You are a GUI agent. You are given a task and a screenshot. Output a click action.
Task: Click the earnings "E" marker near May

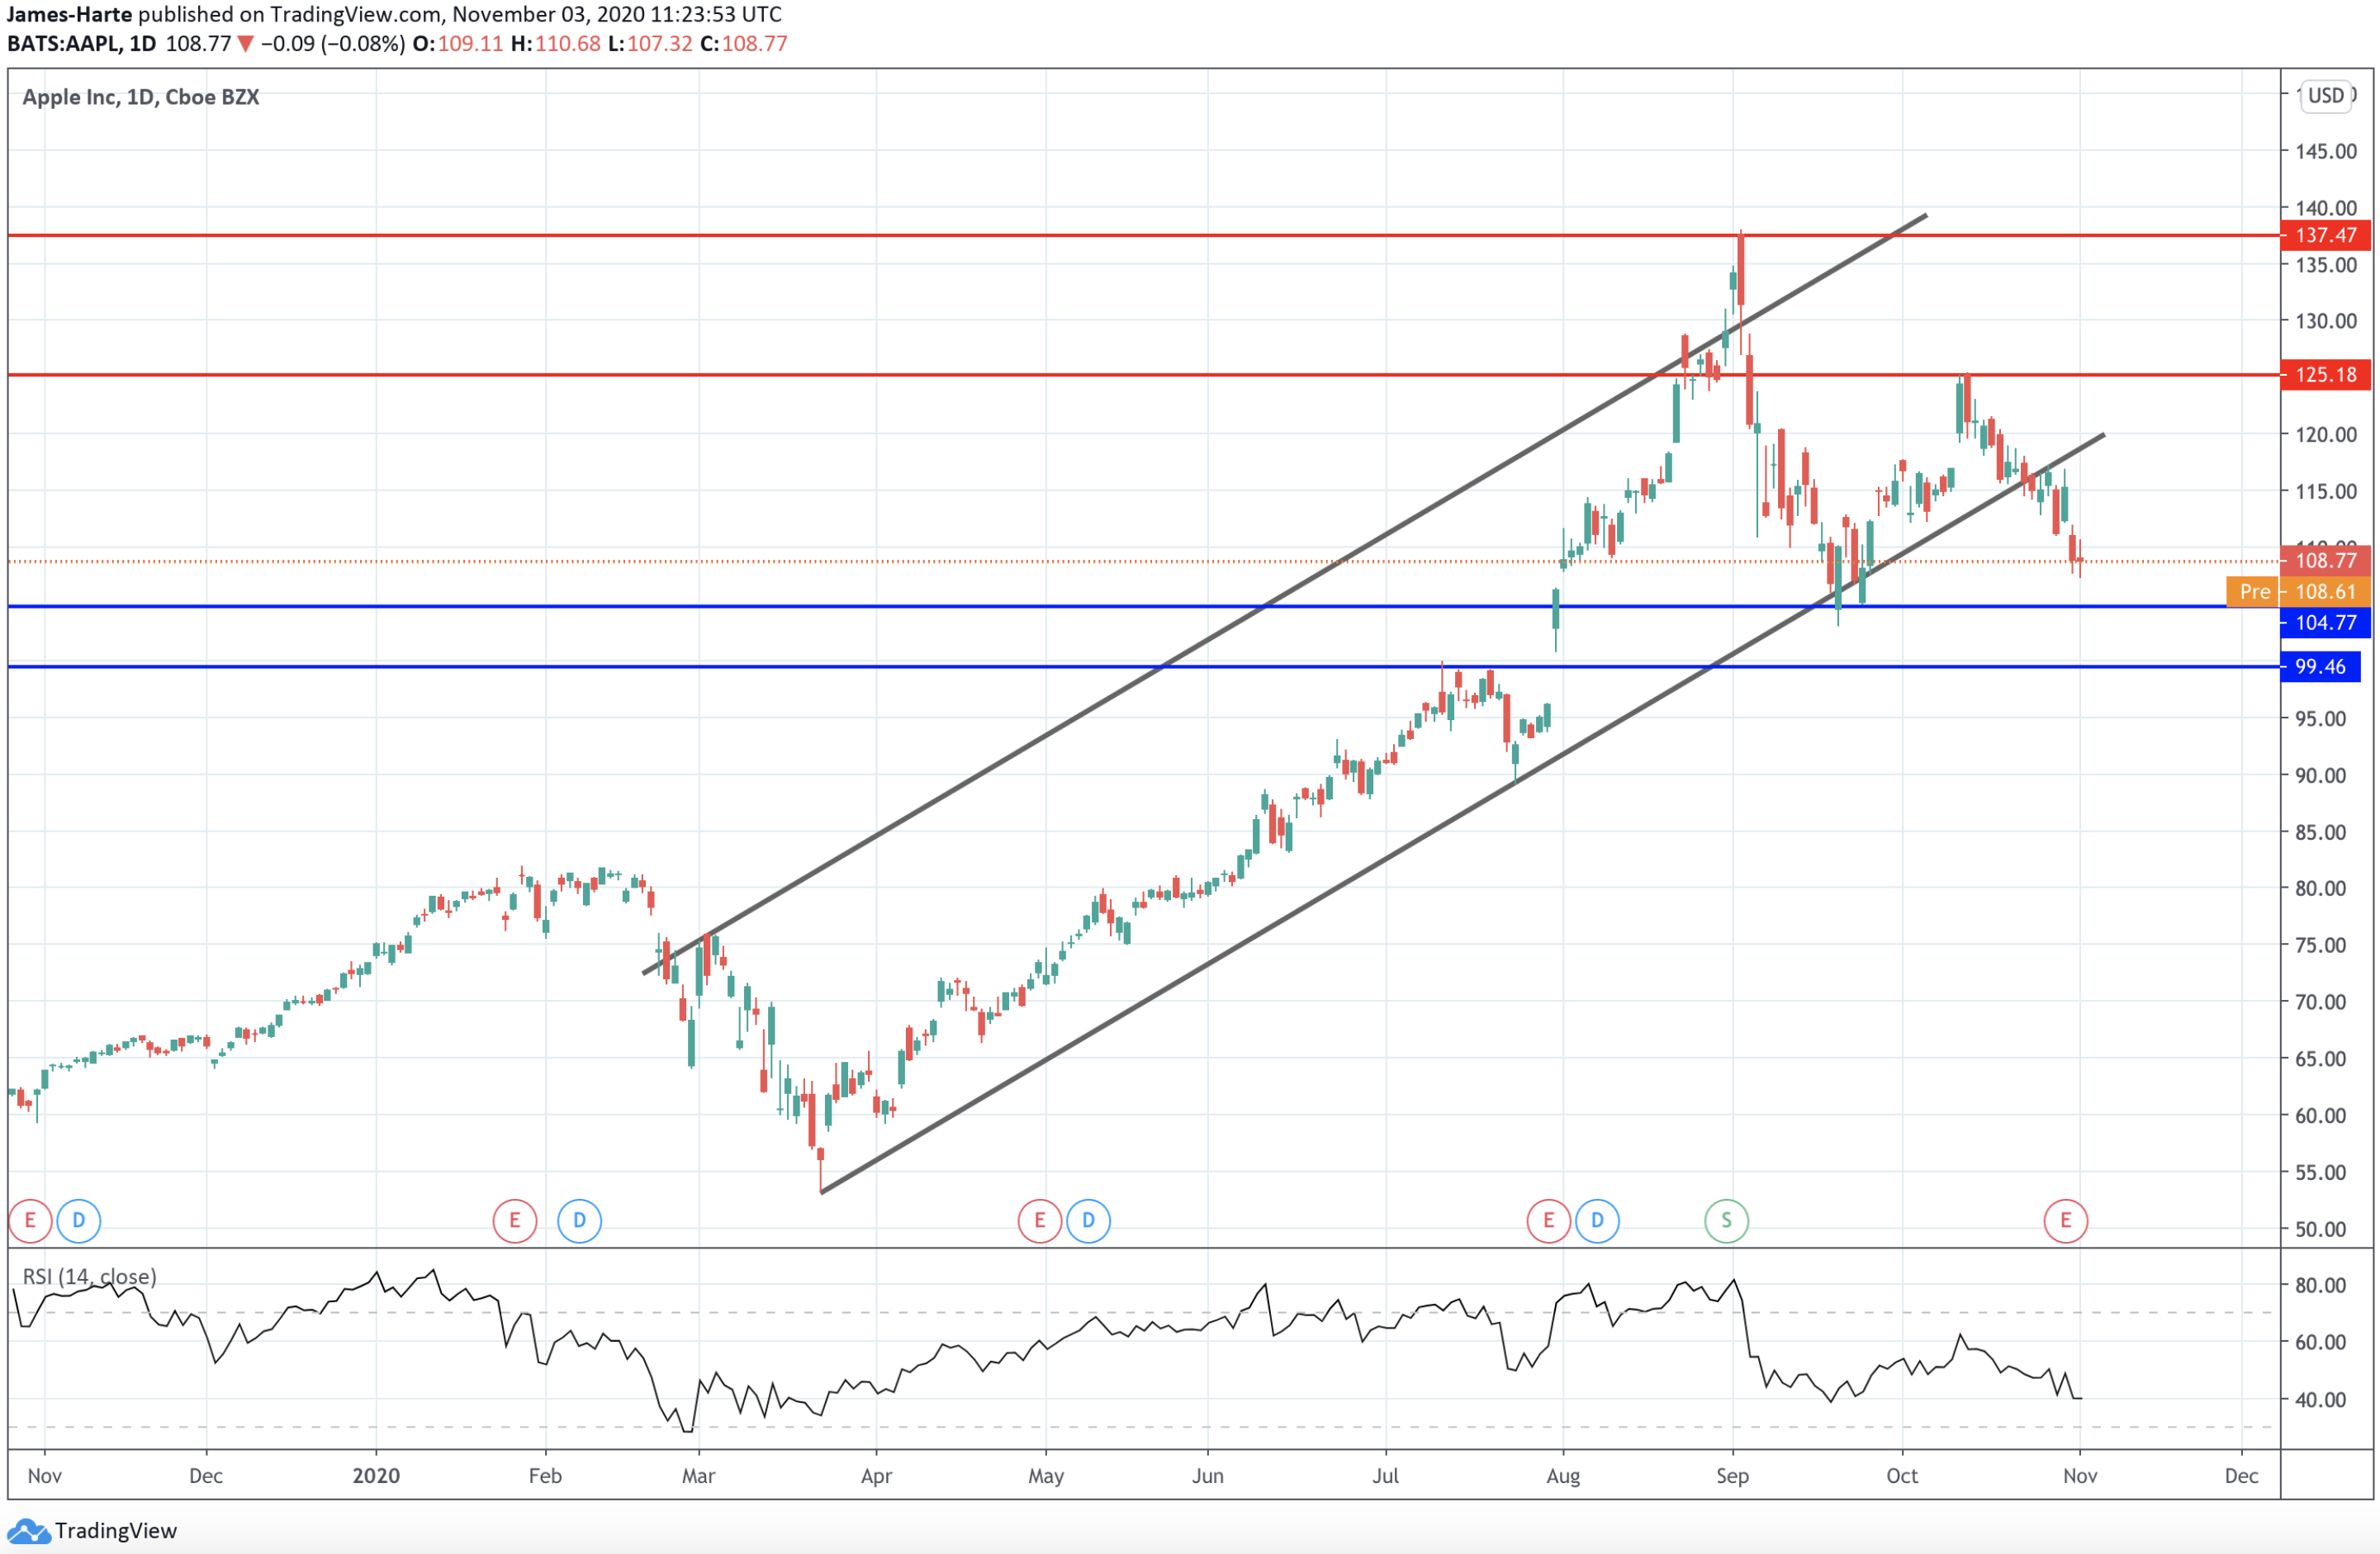[x=1038, y=1220]
